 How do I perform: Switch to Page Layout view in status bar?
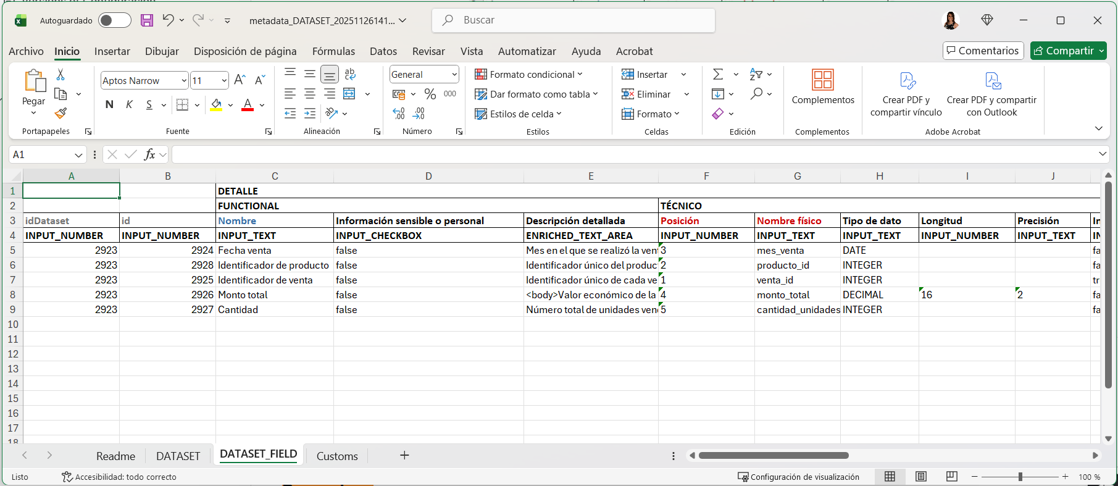920,476
